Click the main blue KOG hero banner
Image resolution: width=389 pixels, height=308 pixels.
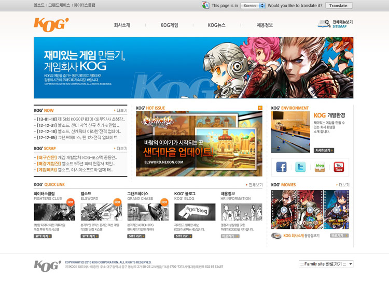tap(193, 68)
